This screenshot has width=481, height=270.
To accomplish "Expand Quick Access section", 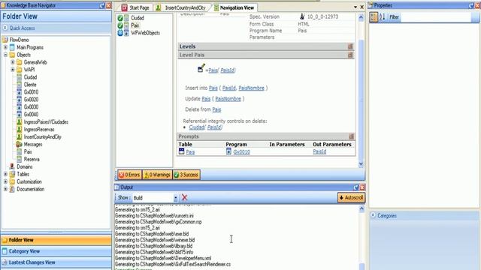I will pos(5,28).
